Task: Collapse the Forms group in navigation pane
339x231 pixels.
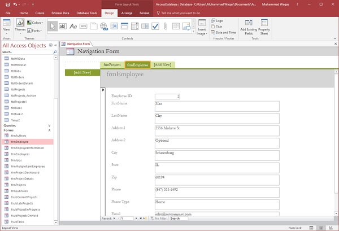Action: (x=50, y=130)
